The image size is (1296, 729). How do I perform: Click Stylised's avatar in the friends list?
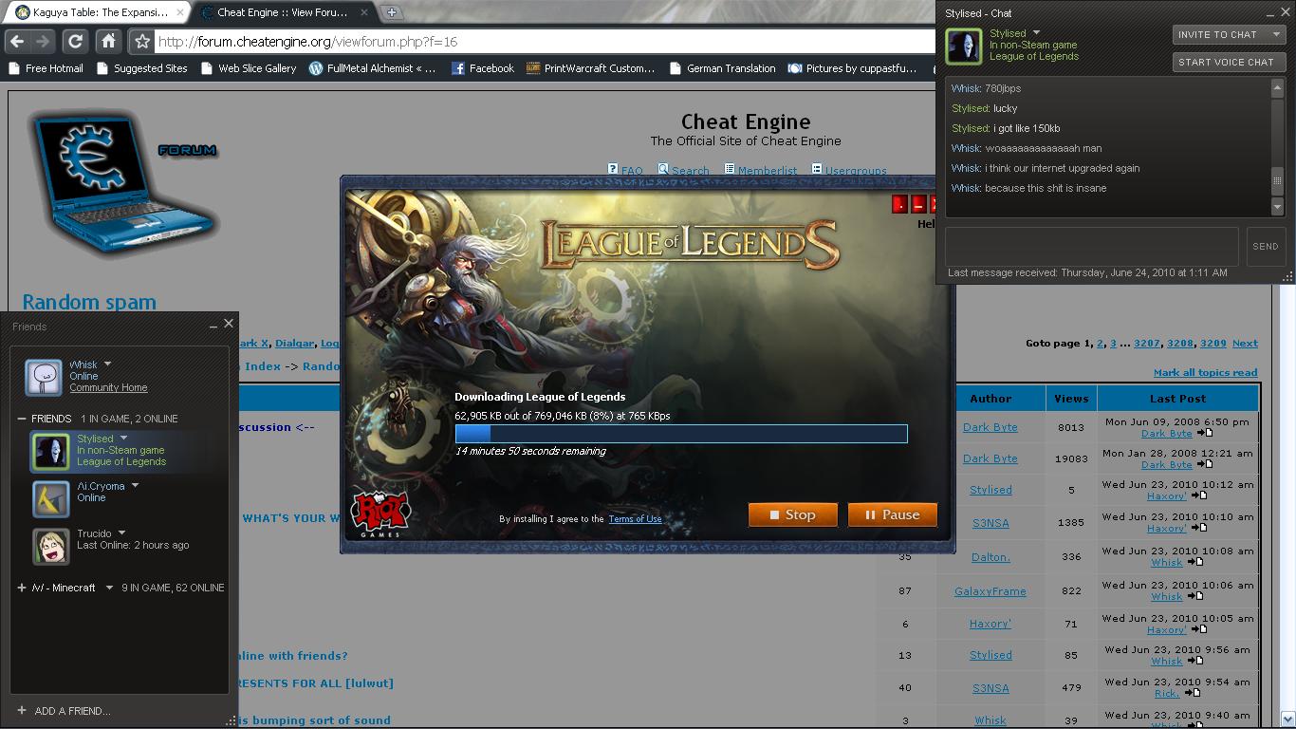[x=50, y=451]
